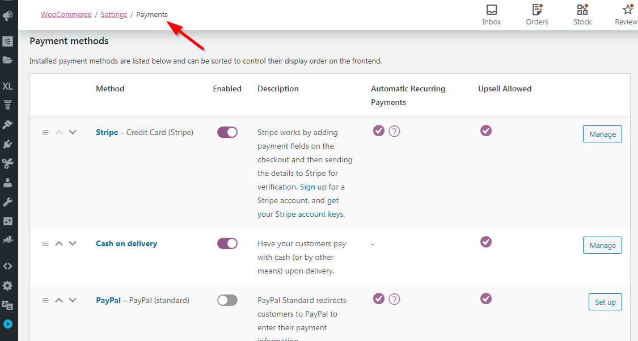Screen dimensions: 638x341
Task: Click the 'Upsell Allowed' column header
Action: tap(505, 89)
